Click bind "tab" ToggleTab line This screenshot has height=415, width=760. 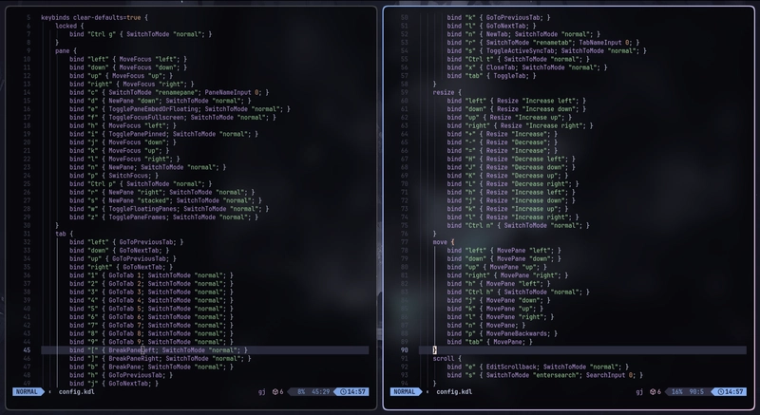[x=491, y=76]
